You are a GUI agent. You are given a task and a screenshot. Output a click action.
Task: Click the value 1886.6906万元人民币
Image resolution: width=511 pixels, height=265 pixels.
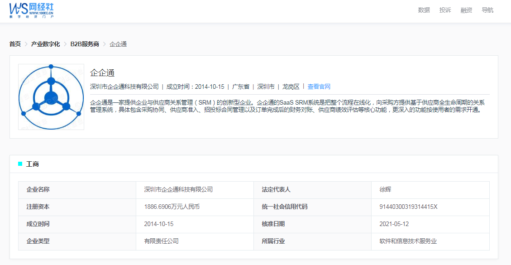(x=172, y=207)
